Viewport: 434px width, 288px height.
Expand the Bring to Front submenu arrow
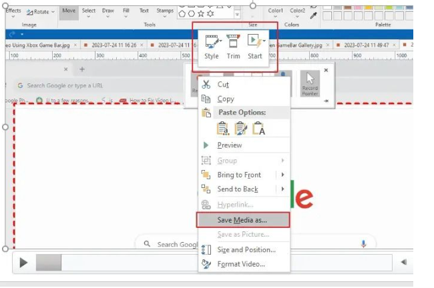pos(283,175)
